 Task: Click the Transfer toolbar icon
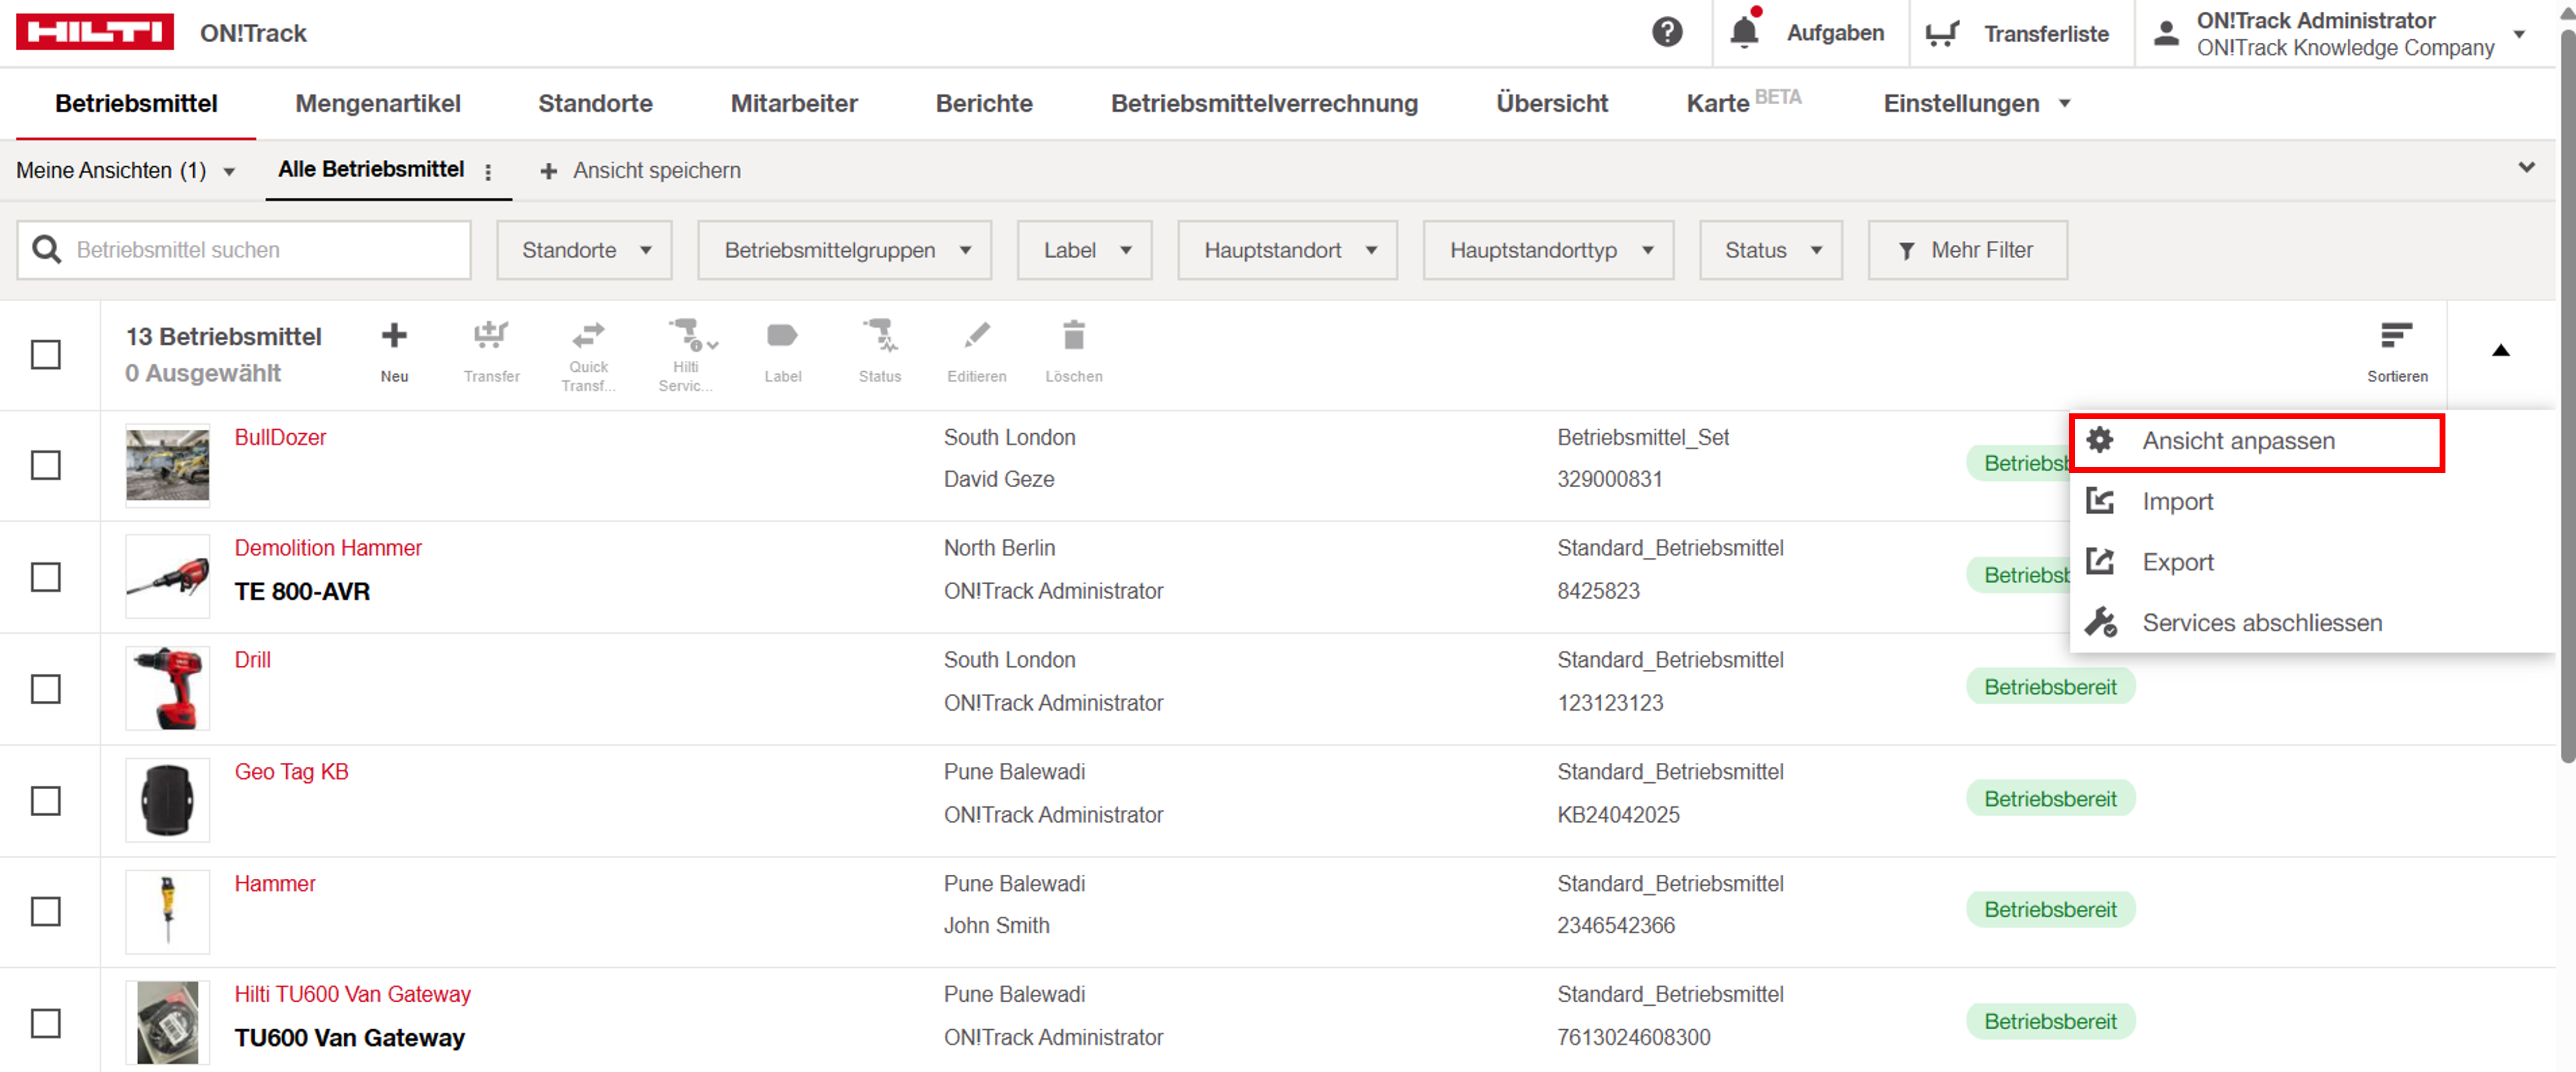[491, 335]
